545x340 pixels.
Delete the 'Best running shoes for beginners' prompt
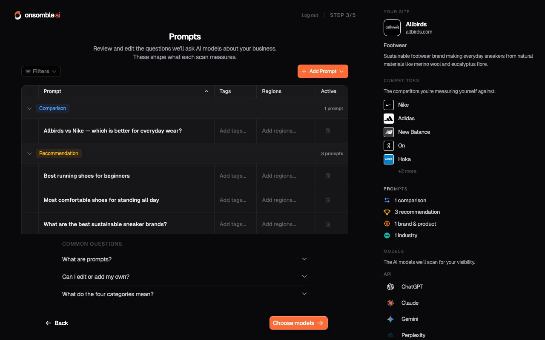point(328,176)
